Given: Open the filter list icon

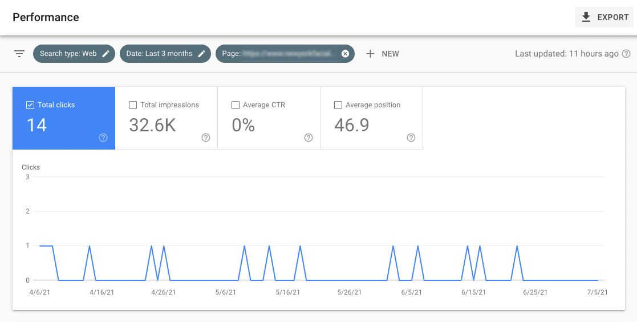Looking at the screenshot, I should 19,54.
